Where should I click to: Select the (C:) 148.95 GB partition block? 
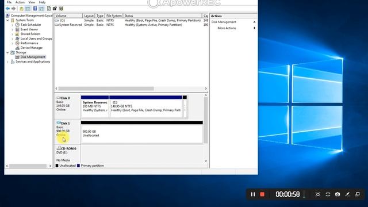(145, 107)
